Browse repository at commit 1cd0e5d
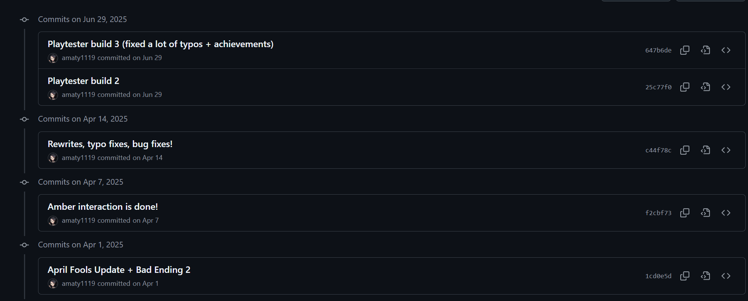748x301 pixels. [x=726, y=276]
